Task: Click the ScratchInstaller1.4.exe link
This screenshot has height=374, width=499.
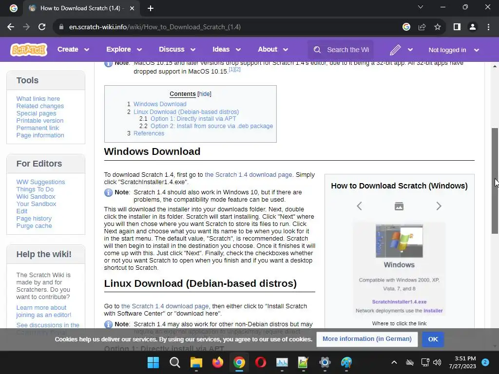Action: (x=399, y=302)
